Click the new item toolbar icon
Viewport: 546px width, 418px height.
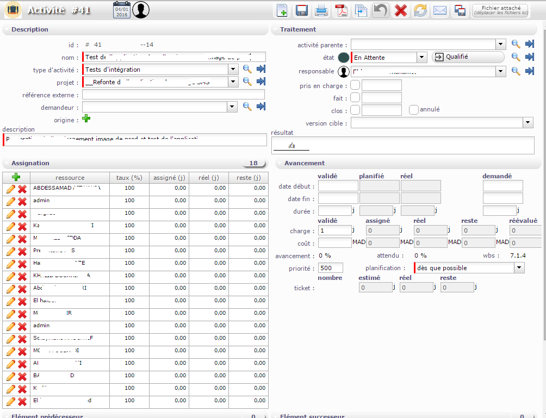(282, 10)
